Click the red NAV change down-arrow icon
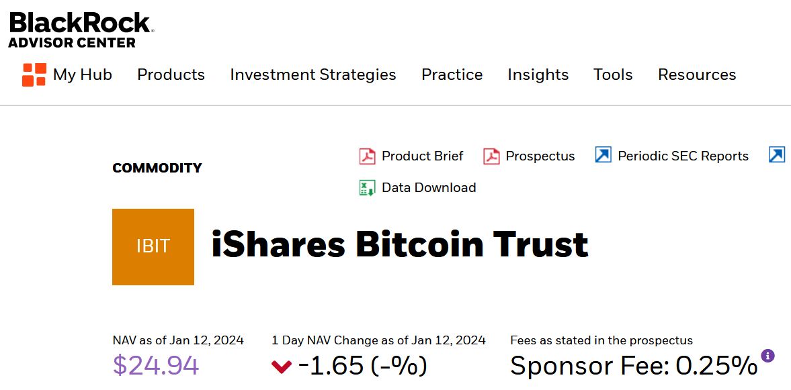The height and width of the screenshot is (390, 791). 281,367
